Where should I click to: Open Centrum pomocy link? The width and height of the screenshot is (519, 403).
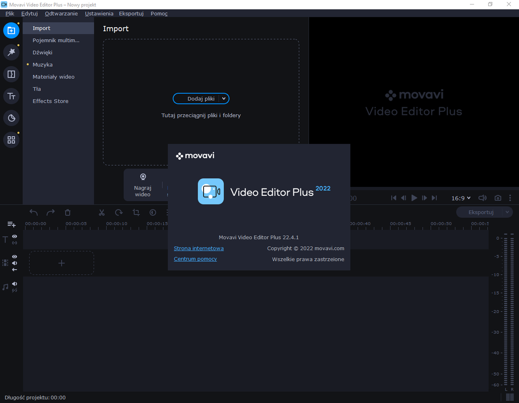click(x=196, y=259)
